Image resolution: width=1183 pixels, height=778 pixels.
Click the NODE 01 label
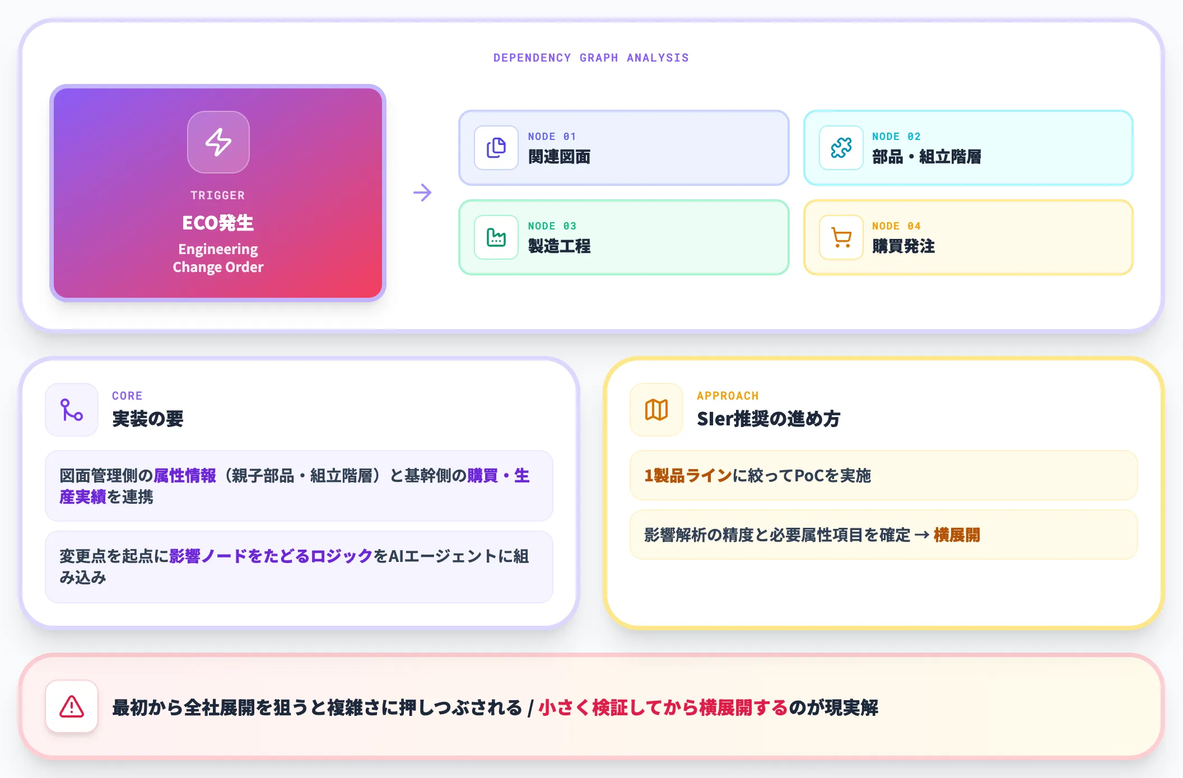coord(552,137)
